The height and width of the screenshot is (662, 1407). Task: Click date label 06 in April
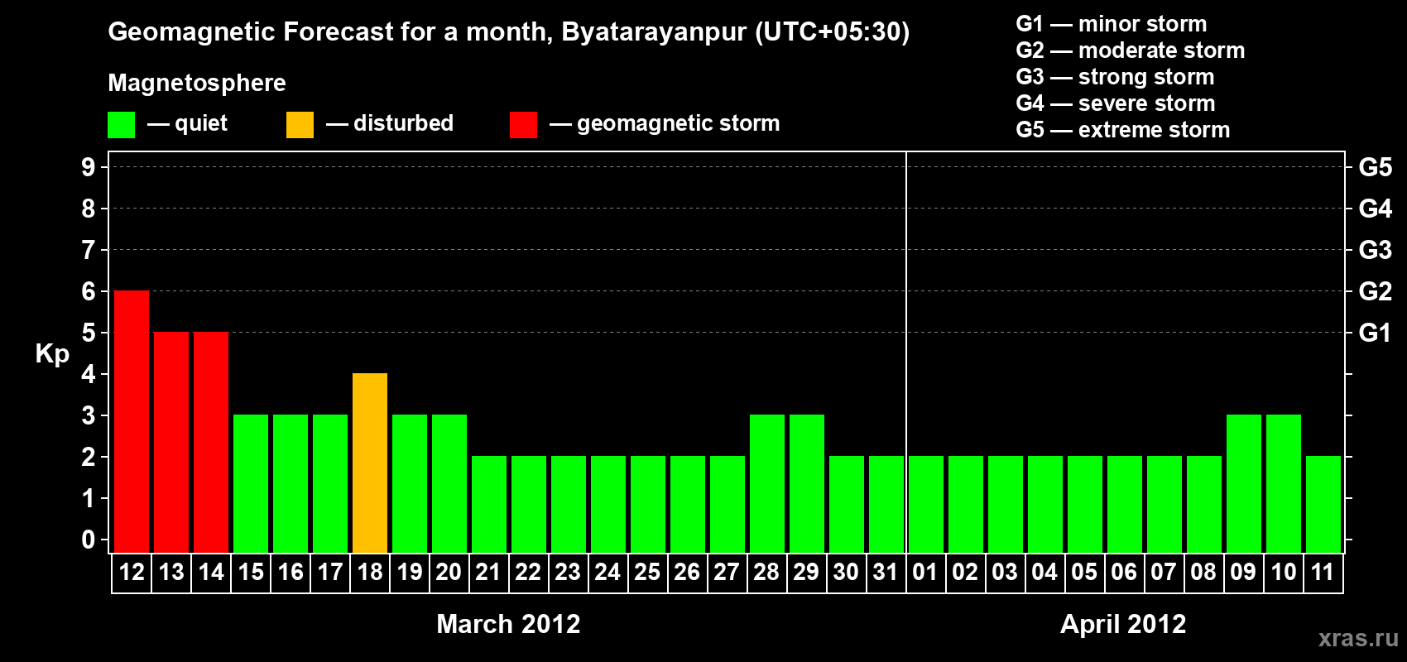1124,572
